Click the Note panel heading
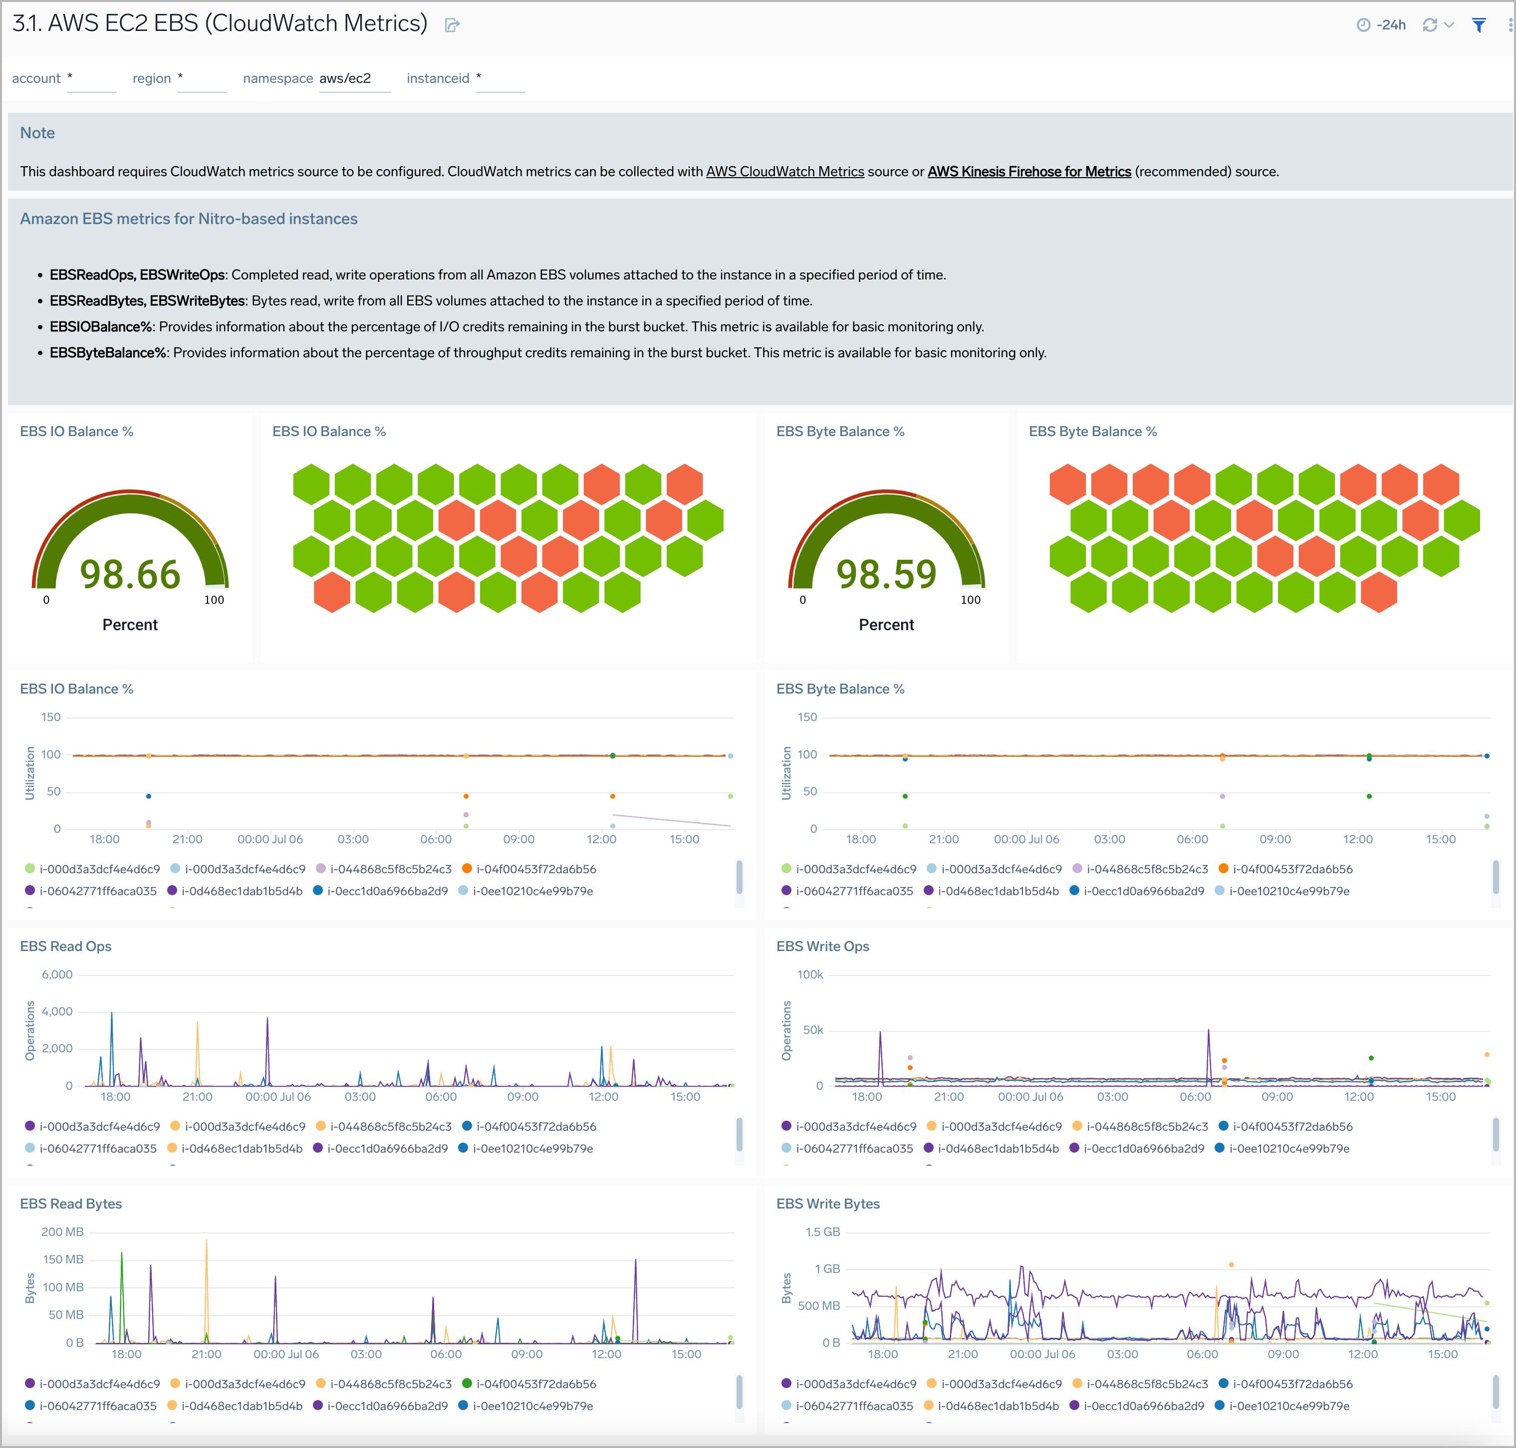The height and width of the screenshot is (1448, 1516). click(37, 133)
